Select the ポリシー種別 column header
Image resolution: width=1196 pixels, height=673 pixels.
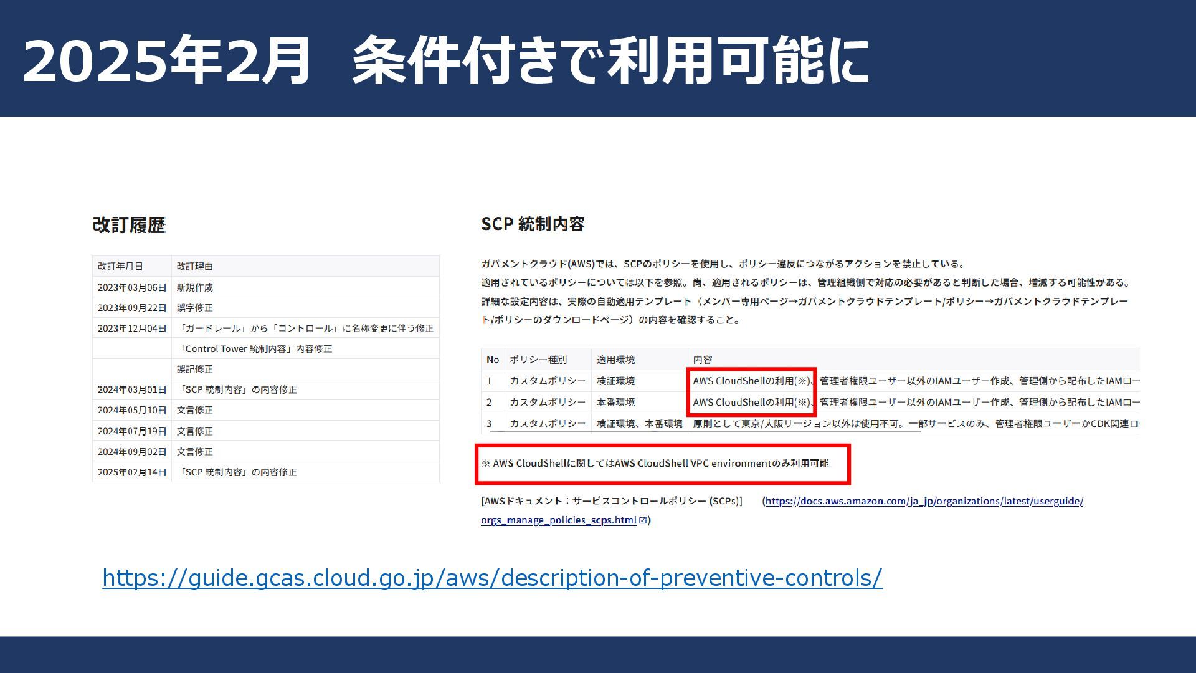(548, 360)
